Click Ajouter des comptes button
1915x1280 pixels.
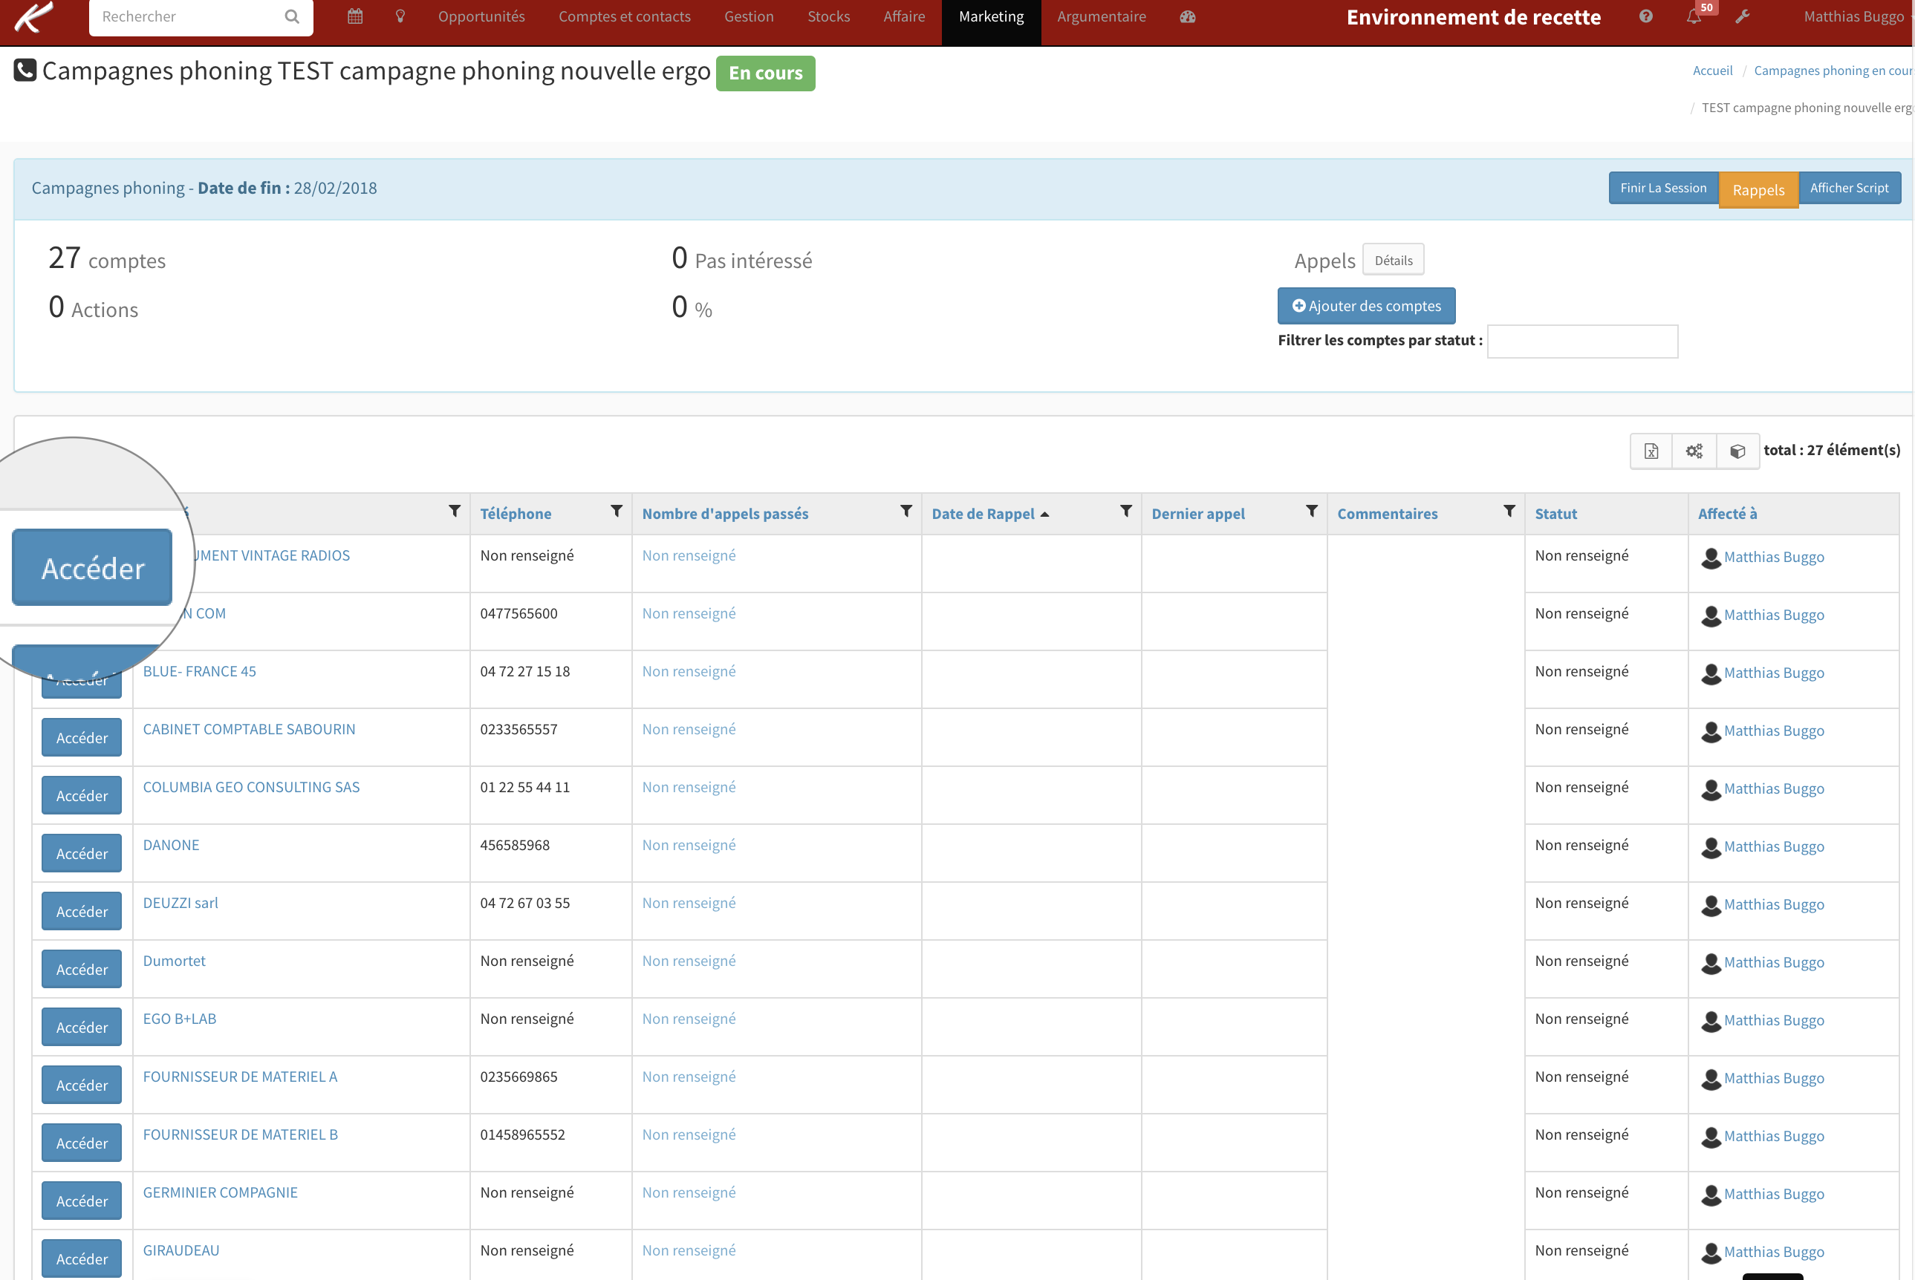coord(1366,306)
